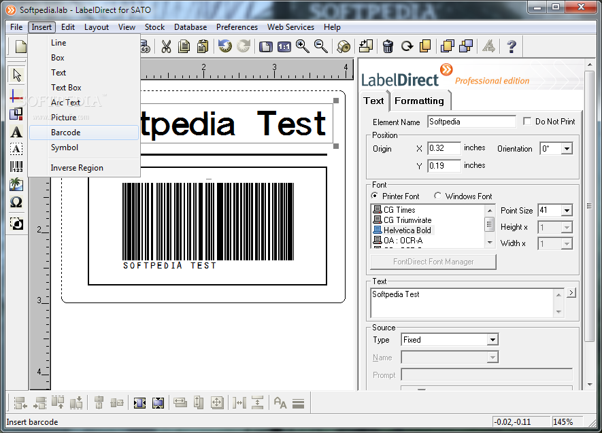Tick the Do Not Print checkbox
Viewport: 602px width, 433px height.
[527, 121]
